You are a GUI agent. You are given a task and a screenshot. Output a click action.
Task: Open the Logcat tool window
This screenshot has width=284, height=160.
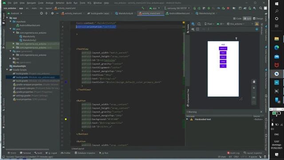pos(51,153)
